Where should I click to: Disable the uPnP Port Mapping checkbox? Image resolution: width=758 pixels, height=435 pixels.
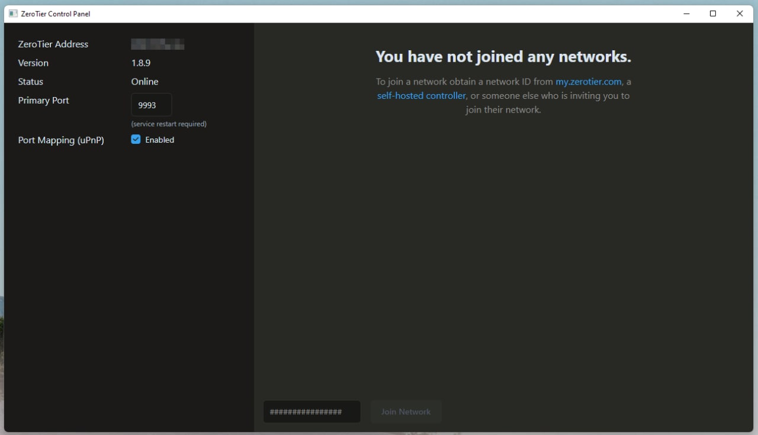click(x=136, y=140)
